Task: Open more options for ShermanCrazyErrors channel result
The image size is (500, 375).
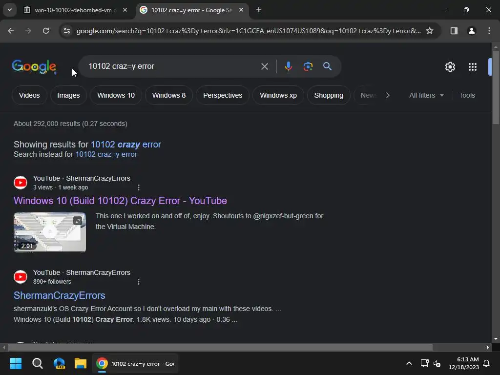Action: (138, 282)
